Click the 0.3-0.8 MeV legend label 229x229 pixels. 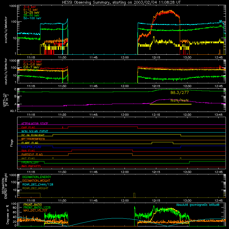pyautogui.click(x=33, y=64)
